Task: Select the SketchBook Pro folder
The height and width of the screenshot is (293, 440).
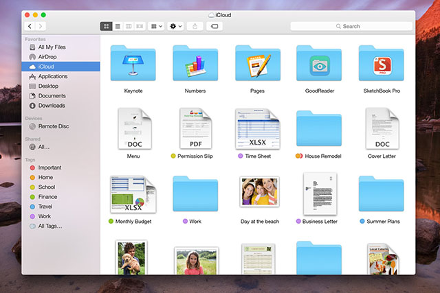Action: (380, 65)
